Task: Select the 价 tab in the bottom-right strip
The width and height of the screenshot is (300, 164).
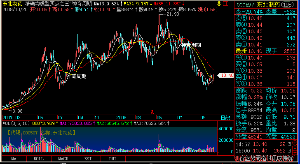Action: tap(242, 158)
